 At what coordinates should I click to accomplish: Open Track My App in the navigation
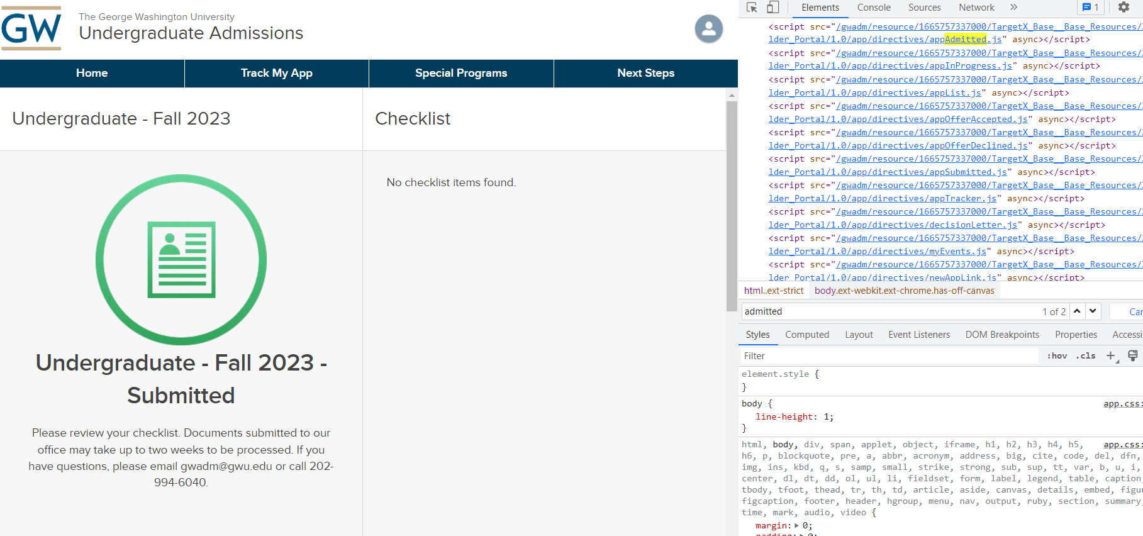[277, 74]
